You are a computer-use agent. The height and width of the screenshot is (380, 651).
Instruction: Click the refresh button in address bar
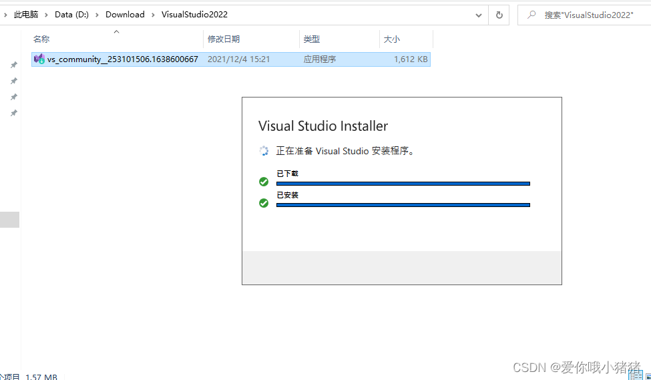[x=499, y=15]
